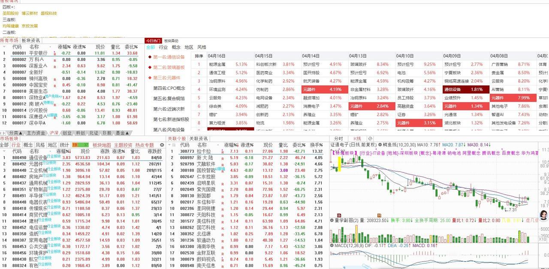Click the settings gear beside 热点专题
This screenshot has width=549, height=269.
coord(162,145)
